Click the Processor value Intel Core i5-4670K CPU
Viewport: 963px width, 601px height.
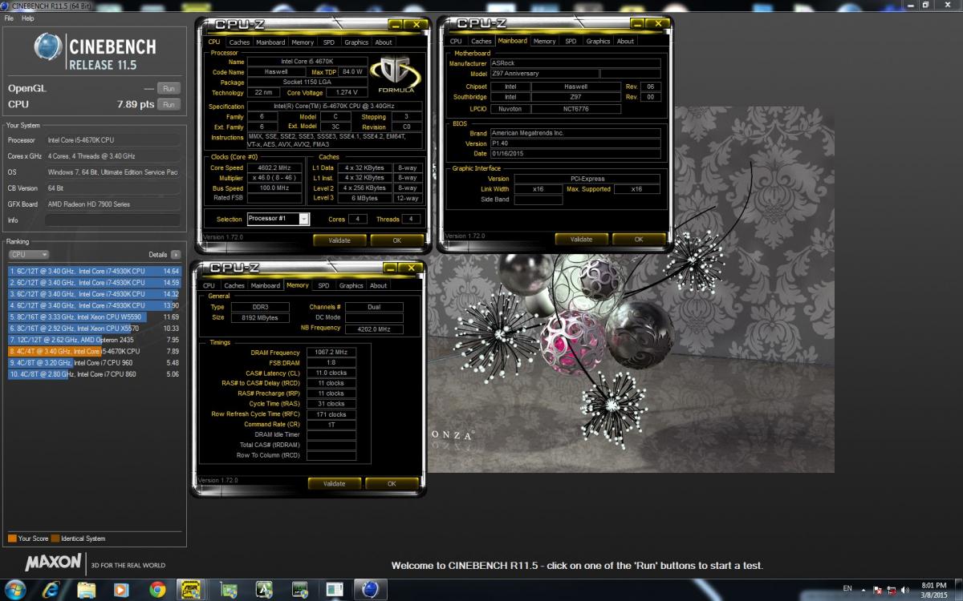(x=112, y=139)
